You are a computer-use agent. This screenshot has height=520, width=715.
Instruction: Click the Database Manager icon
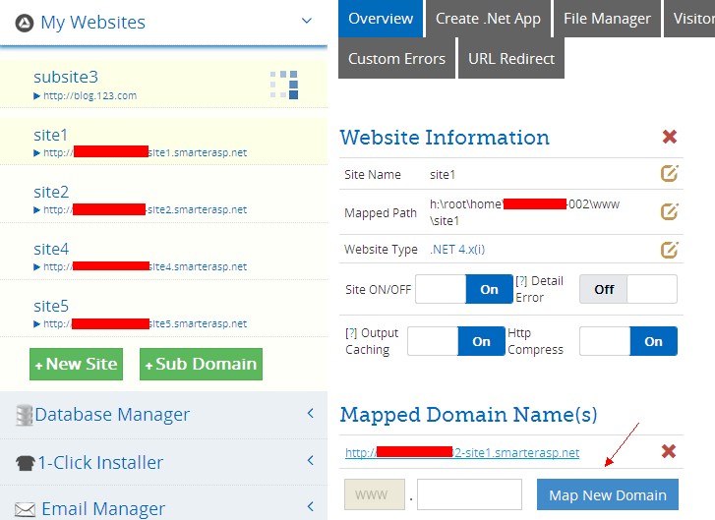coord(25,416)
